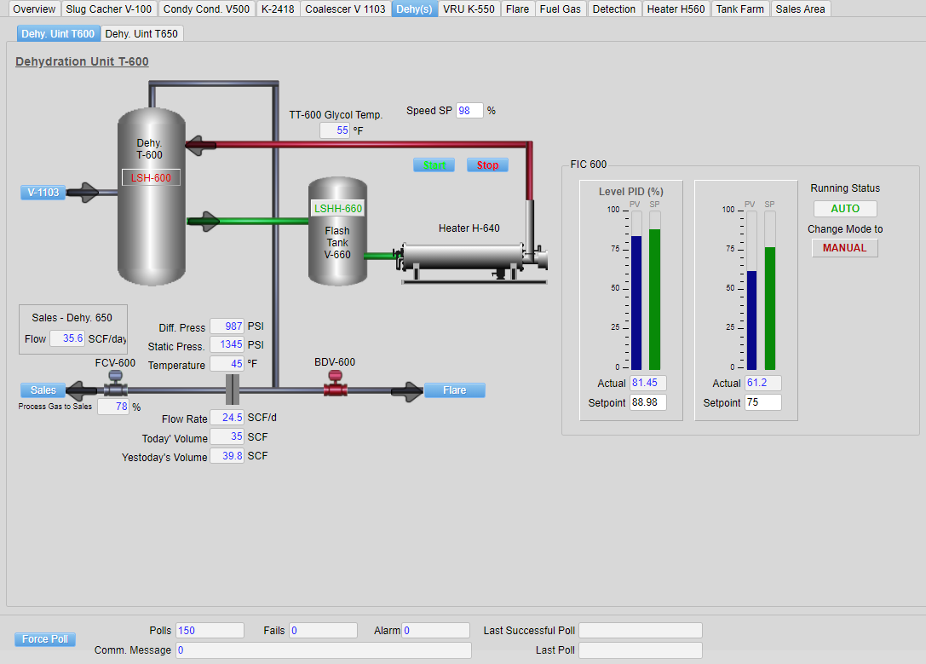The image size is (926, 664).
Task: Open the Overview tab
Action: coord(34,9)
